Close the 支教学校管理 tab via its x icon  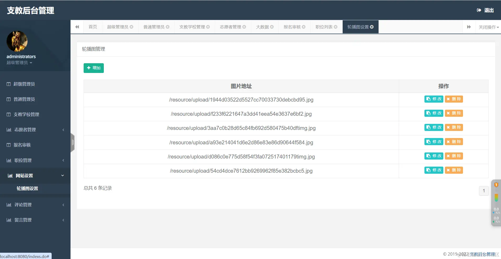point(208,27)
